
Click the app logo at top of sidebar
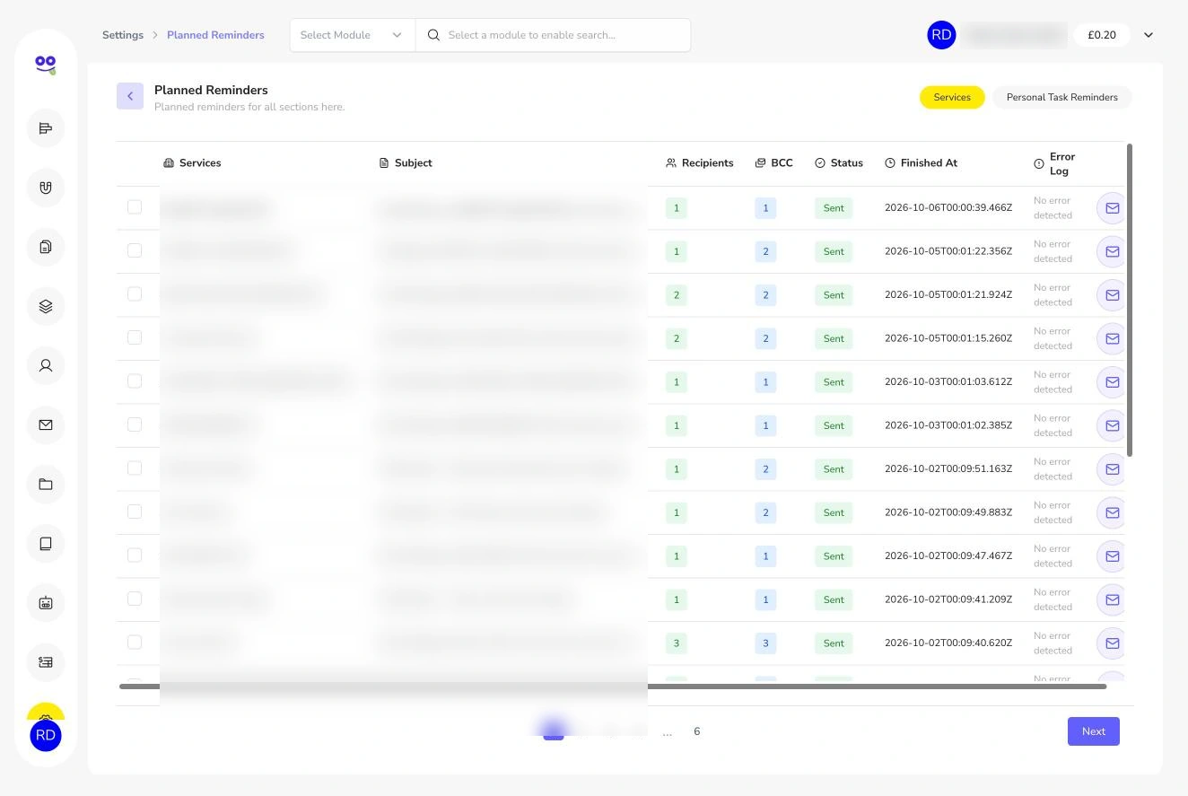coord(46,64)
